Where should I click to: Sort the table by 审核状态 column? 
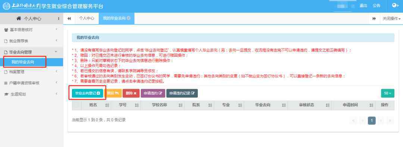(328, 105)
